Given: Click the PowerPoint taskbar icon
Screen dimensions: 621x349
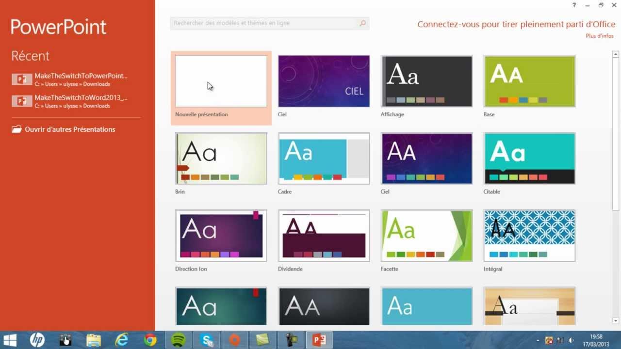Looking at the screenshot, I should click(x=319, y=340).
